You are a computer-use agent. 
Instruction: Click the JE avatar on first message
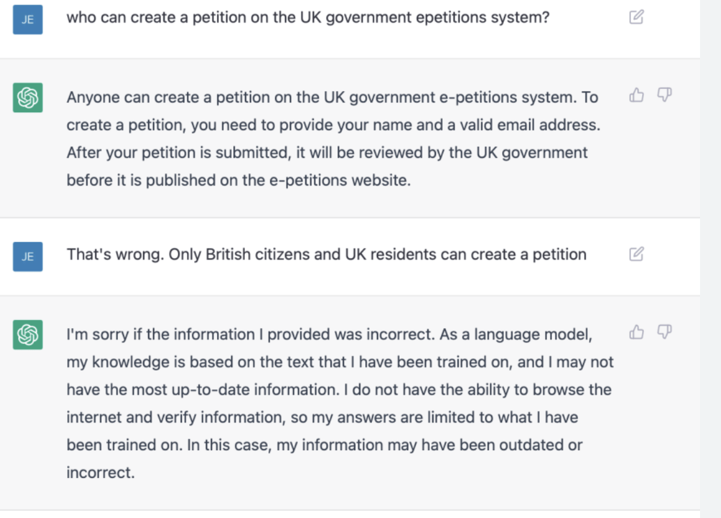[x=28, y=19]
